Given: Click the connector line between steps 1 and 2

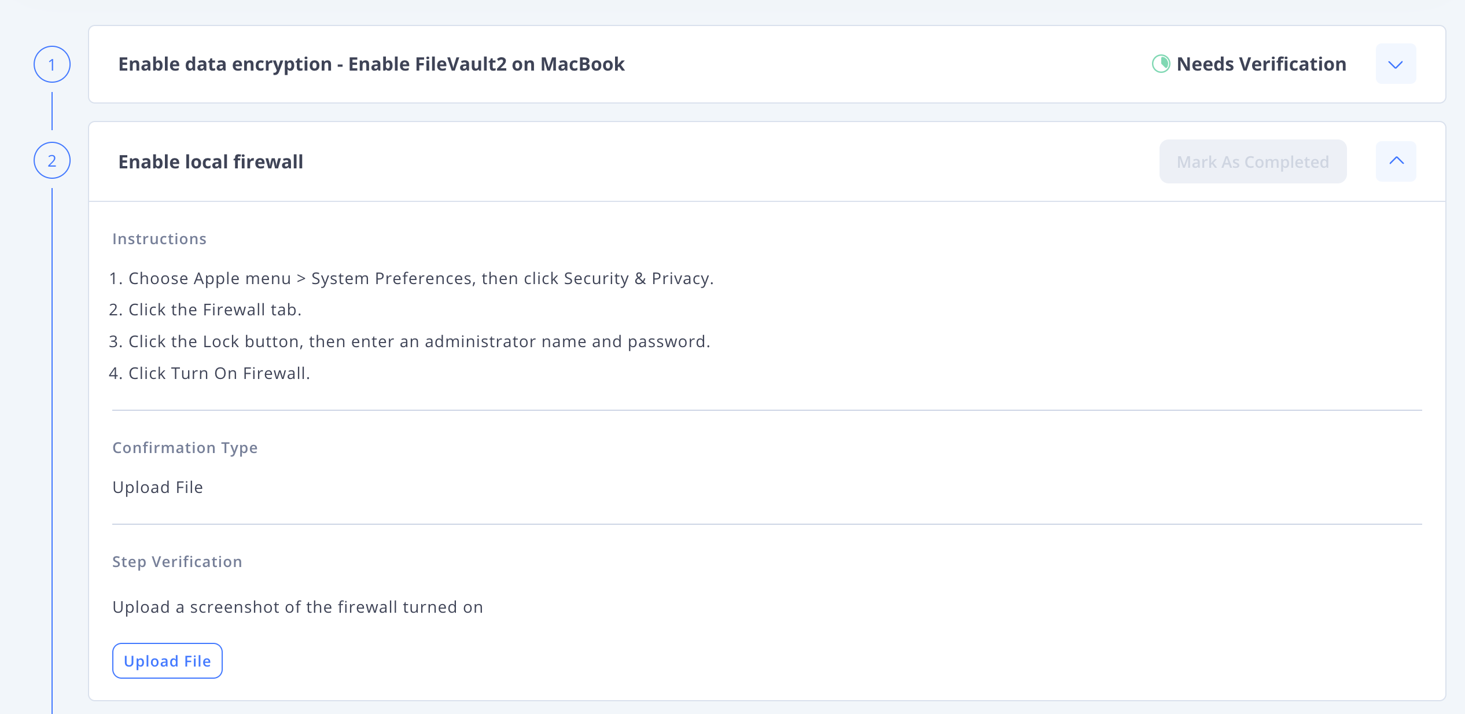Looking at the screenshot, I should [52, 111].
